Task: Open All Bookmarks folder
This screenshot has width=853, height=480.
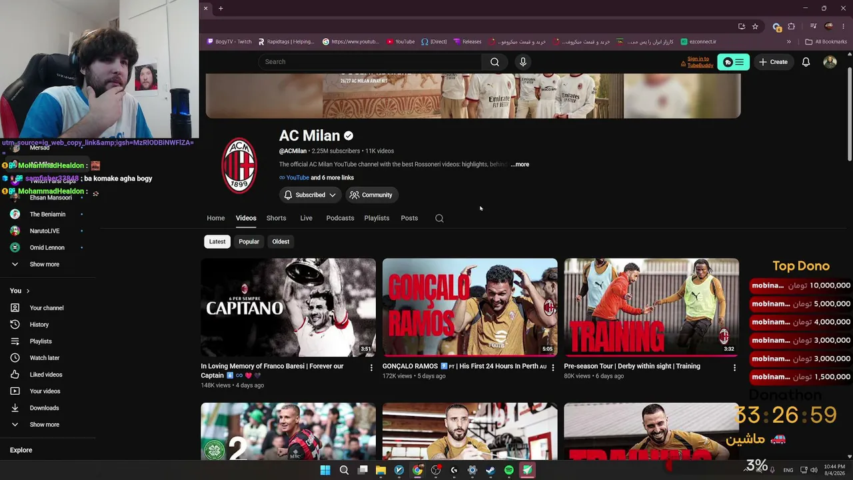Action: coord(826,41)
